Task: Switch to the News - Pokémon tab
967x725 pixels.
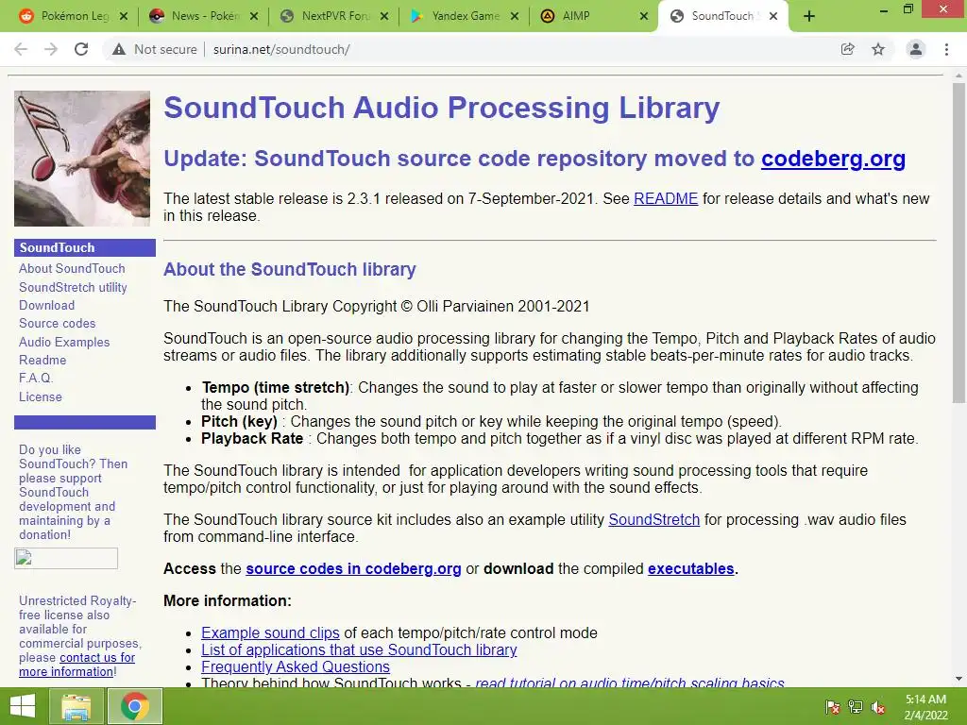Action: coord(204,16)
